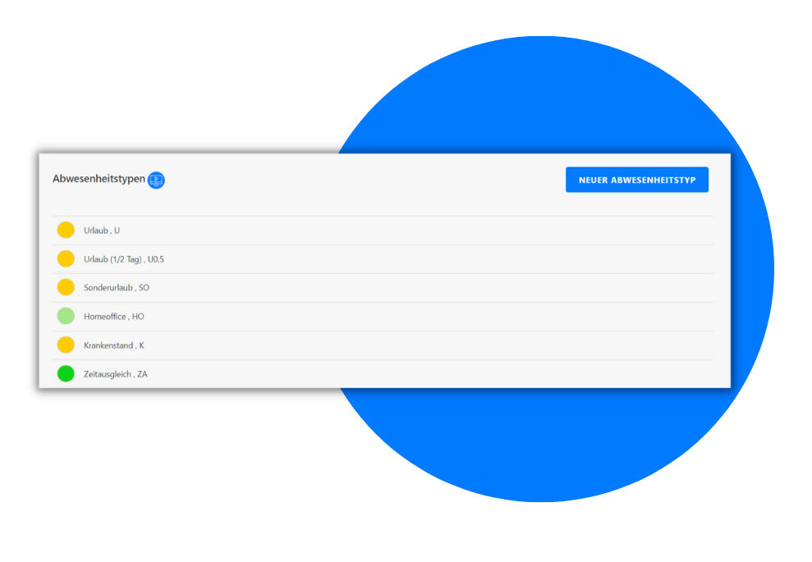The height and width of the screenshot is (562, 812).
Task: Select the yellow color dot for Urlaub
Action: point(66,230)
